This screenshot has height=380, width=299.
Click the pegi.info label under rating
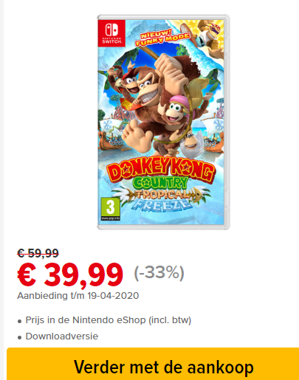click(x=111, y=218)
